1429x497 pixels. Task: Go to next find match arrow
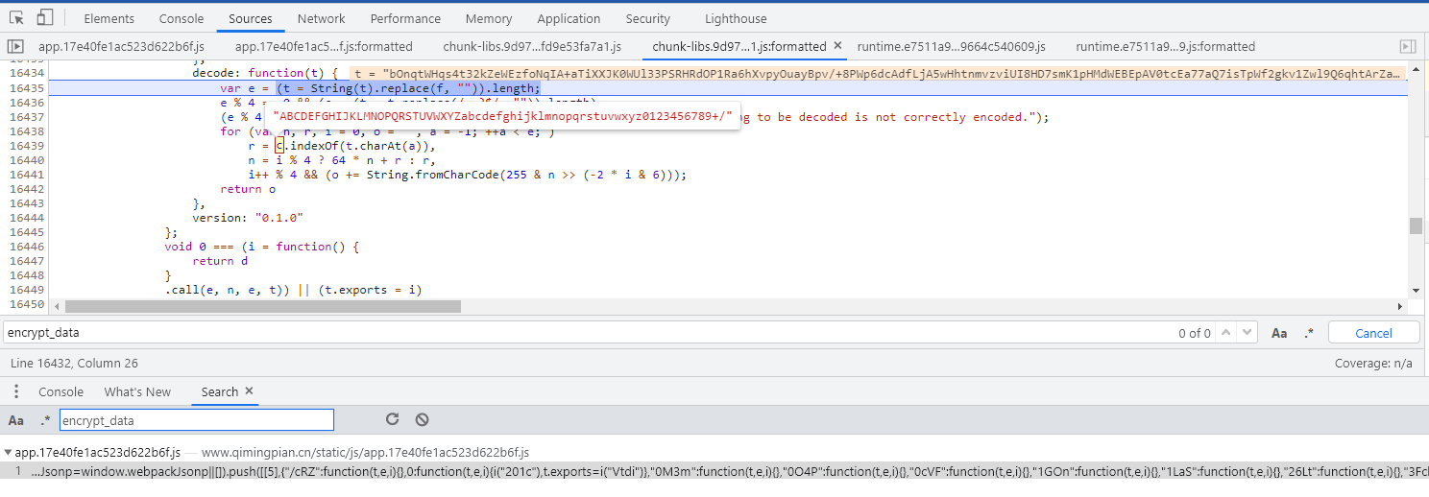1247,333
